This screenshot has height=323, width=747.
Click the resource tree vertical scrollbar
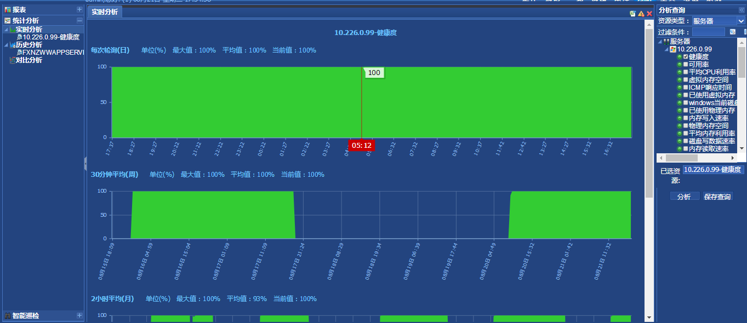coord(742,63)
